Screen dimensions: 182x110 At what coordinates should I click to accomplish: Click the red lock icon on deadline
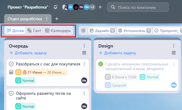(x=24, y=72)
